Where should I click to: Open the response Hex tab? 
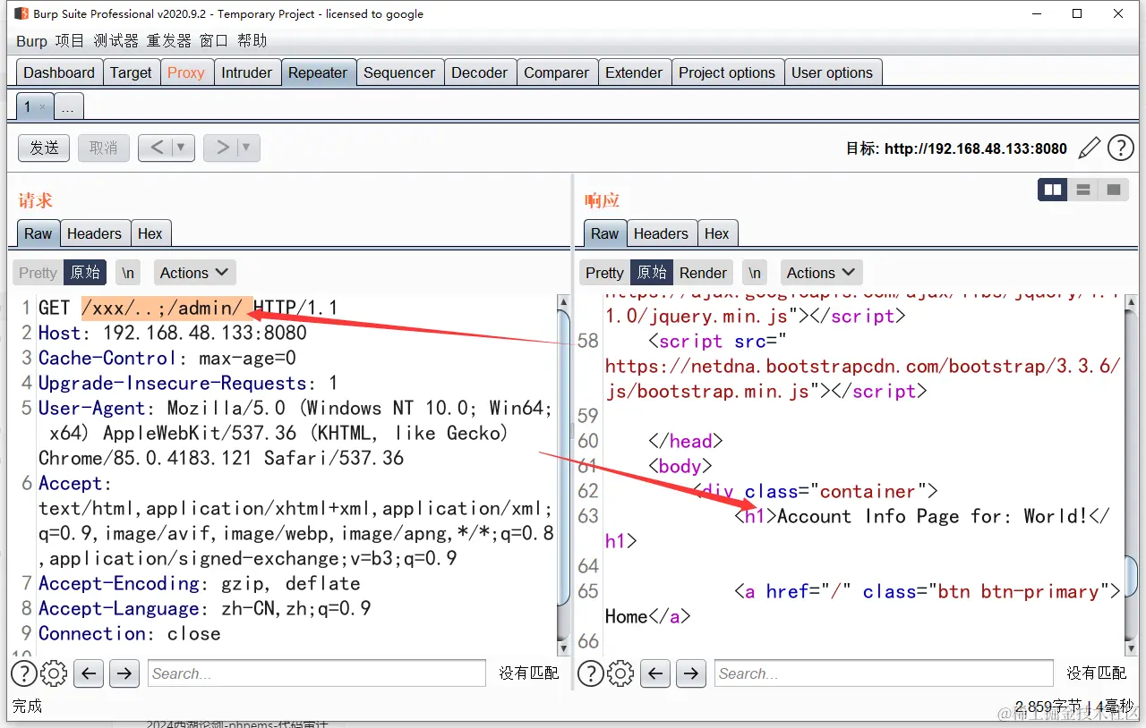(716, 233)
